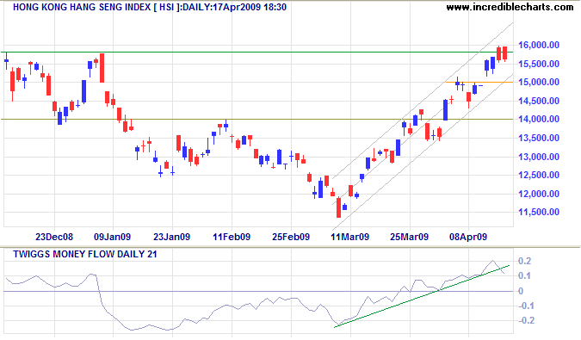Click the 25Mar09 date label
The width and height of the screenshot is (581, 340).
click(x=410, y=237)
